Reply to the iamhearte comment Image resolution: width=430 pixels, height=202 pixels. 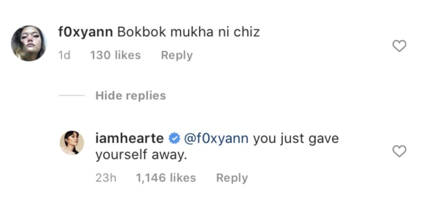coord(232,178)
